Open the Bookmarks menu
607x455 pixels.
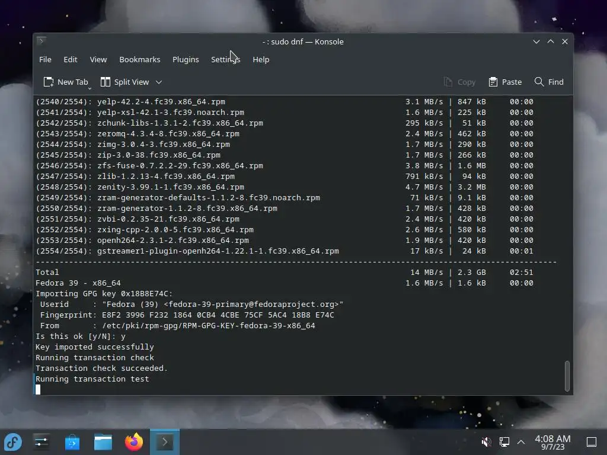tap(139, 60)
